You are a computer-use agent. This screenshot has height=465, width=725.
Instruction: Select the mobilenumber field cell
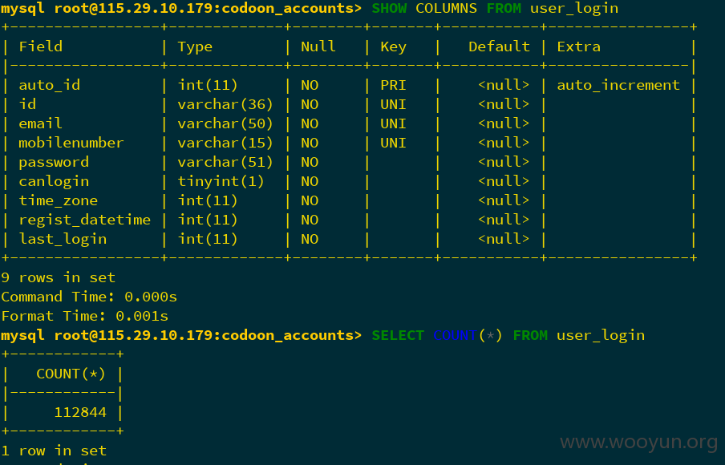coord(71,143)
